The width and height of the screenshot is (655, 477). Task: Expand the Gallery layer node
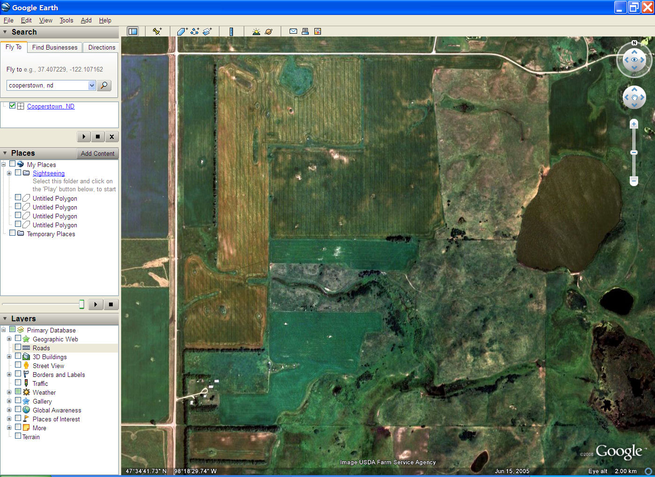9,401
